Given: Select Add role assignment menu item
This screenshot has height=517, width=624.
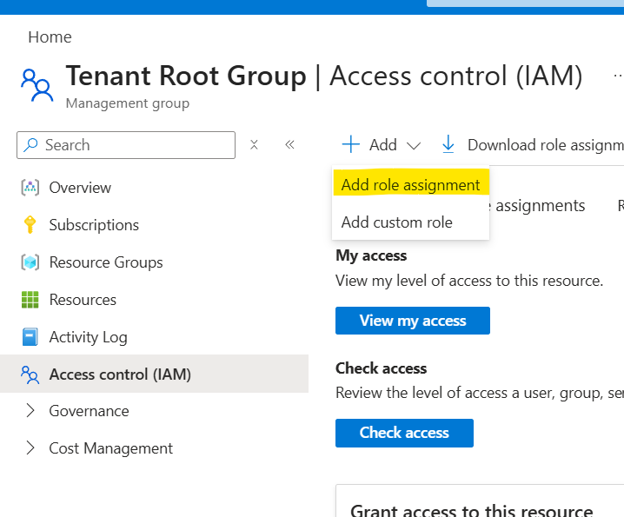Looking at the screenshot, I should click(410, 185).
